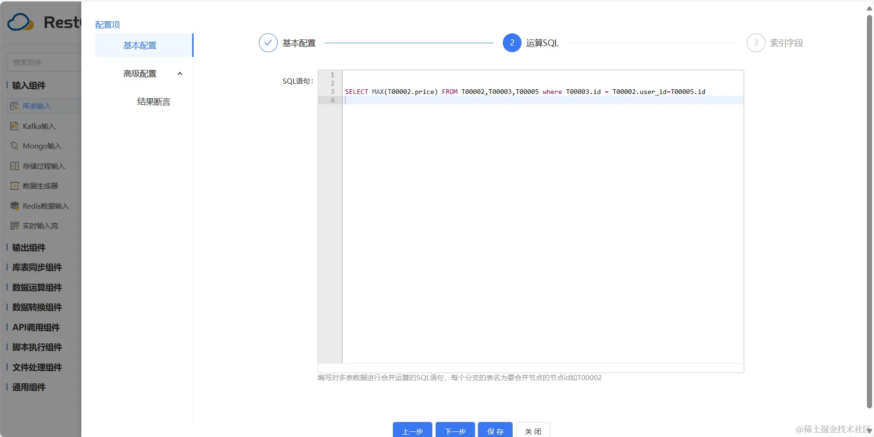The width and height of the screenshot is (874, 437).
Task: Click line number 3 in the editor gutter
Action: (x=332, y=92)
